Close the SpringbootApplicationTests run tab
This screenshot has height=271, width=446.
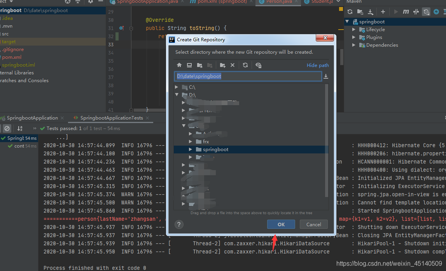point(147,118)
